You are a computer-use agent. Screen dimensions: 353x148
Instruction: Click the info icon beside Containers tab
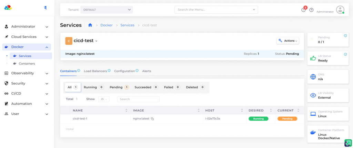tap(79, 71)
